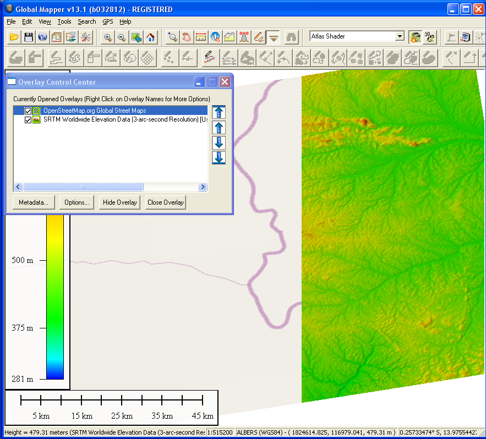Expand the Atlas Shader dropdown
Image resolution: width=486 pixels, height=439 pixels.
[400, 36]
